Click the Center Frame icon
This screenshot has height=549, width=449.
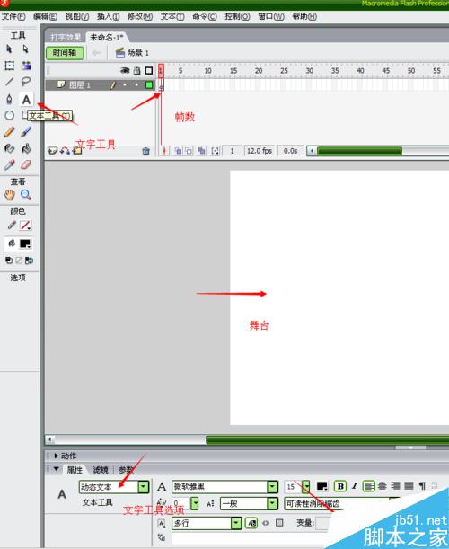click(163, 151)
